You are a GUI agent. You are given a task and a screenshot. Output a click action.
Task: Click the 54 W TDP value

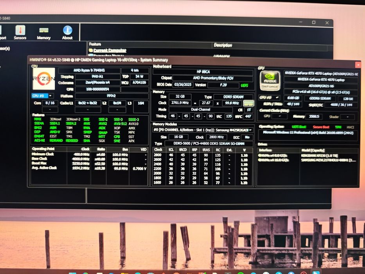(x=139, y=77)
